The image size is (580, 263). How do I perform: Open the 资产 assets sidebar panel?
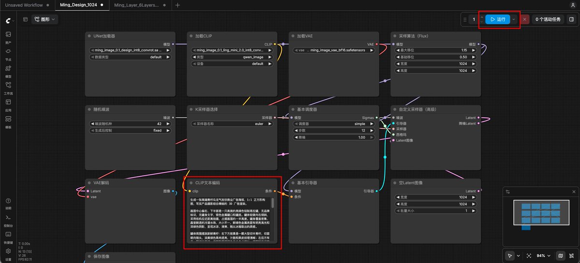[x=8, y=38]
